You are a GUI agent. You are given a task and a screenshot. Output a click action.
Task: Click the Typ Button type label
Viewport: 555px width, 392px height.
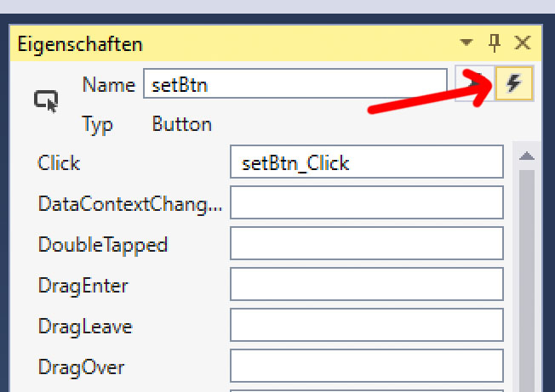point(181,124)
